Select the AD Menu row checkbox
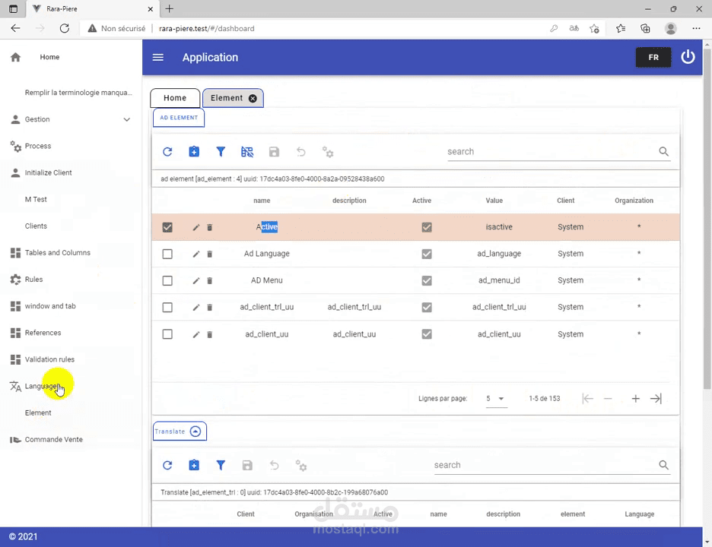This screenshot has height=547, width=712. point(167,281)
